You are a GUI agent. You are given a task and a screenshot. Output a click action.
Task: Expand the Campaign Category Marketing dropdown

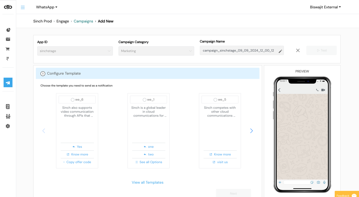pos(156,51)
